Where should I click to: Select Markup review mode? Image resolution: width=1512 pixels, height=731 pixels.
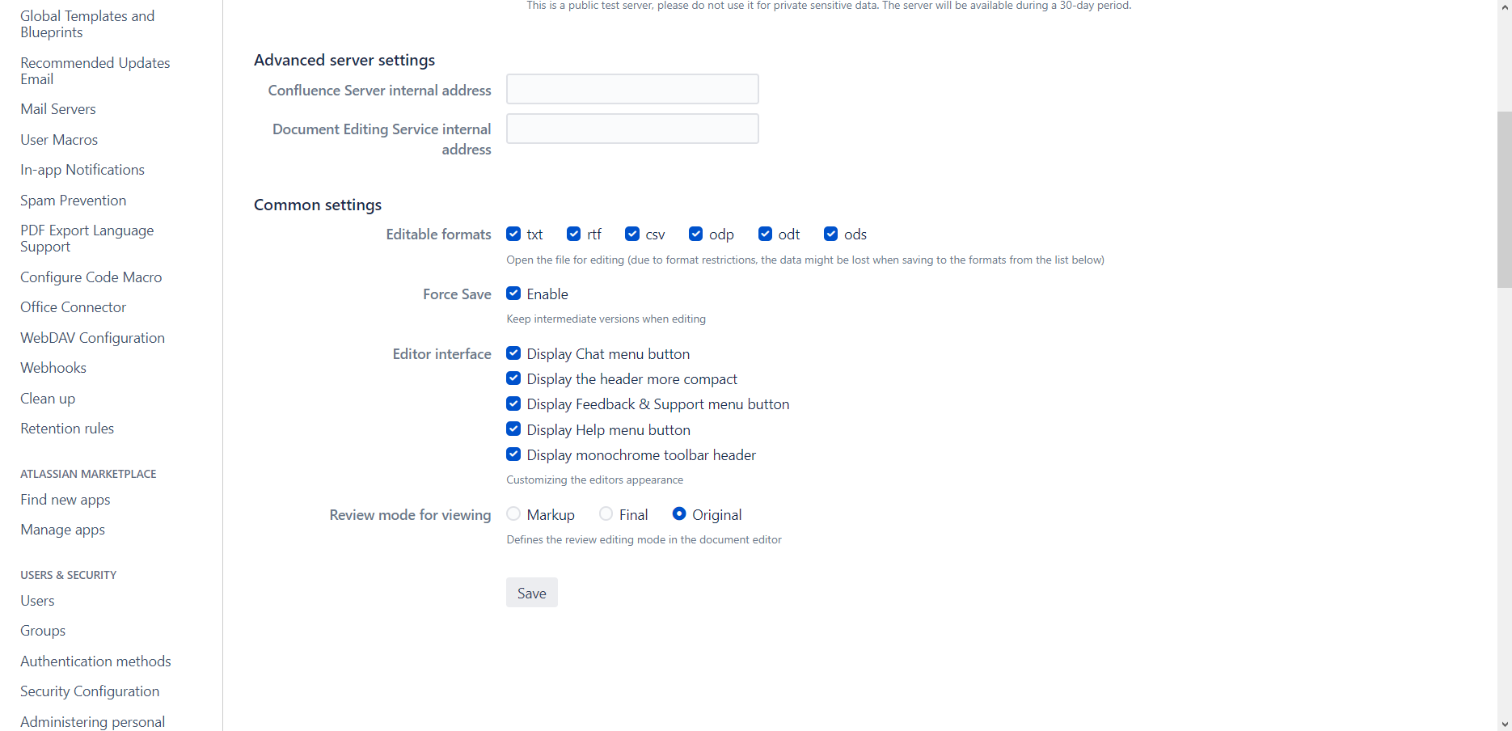513,514
